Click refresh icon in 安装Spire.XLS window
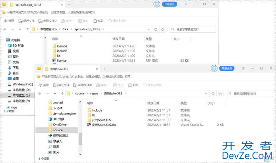This screenshot has height=163, width=276. pyautogui.click(x=213, y=94)
